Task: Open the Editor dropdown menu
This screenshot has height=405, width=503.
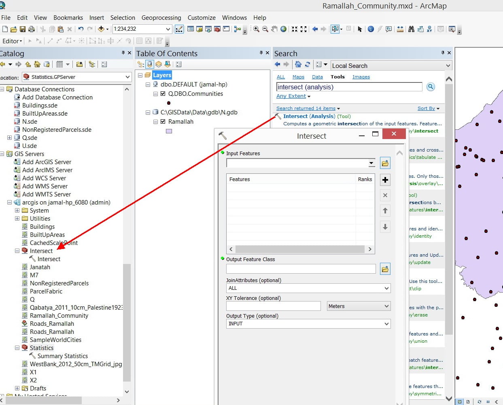Action: click(x=12, y=41)
